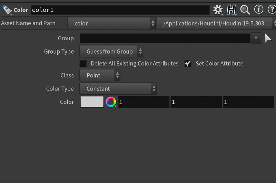Uncheck Set Color Attribute checkbox
Screen dimensions: 276x183
coord(188,64)
